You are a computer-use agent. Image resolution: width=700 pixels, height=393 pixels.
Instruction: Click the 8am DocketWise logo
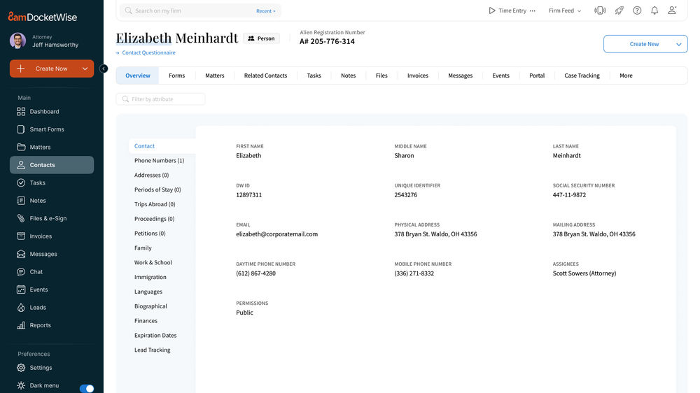tap(43, 17)
